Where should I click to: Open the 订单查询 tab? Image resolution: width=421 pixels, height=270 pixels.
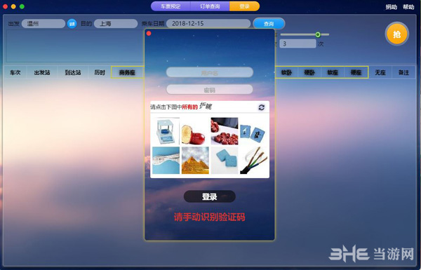(210, 6)
